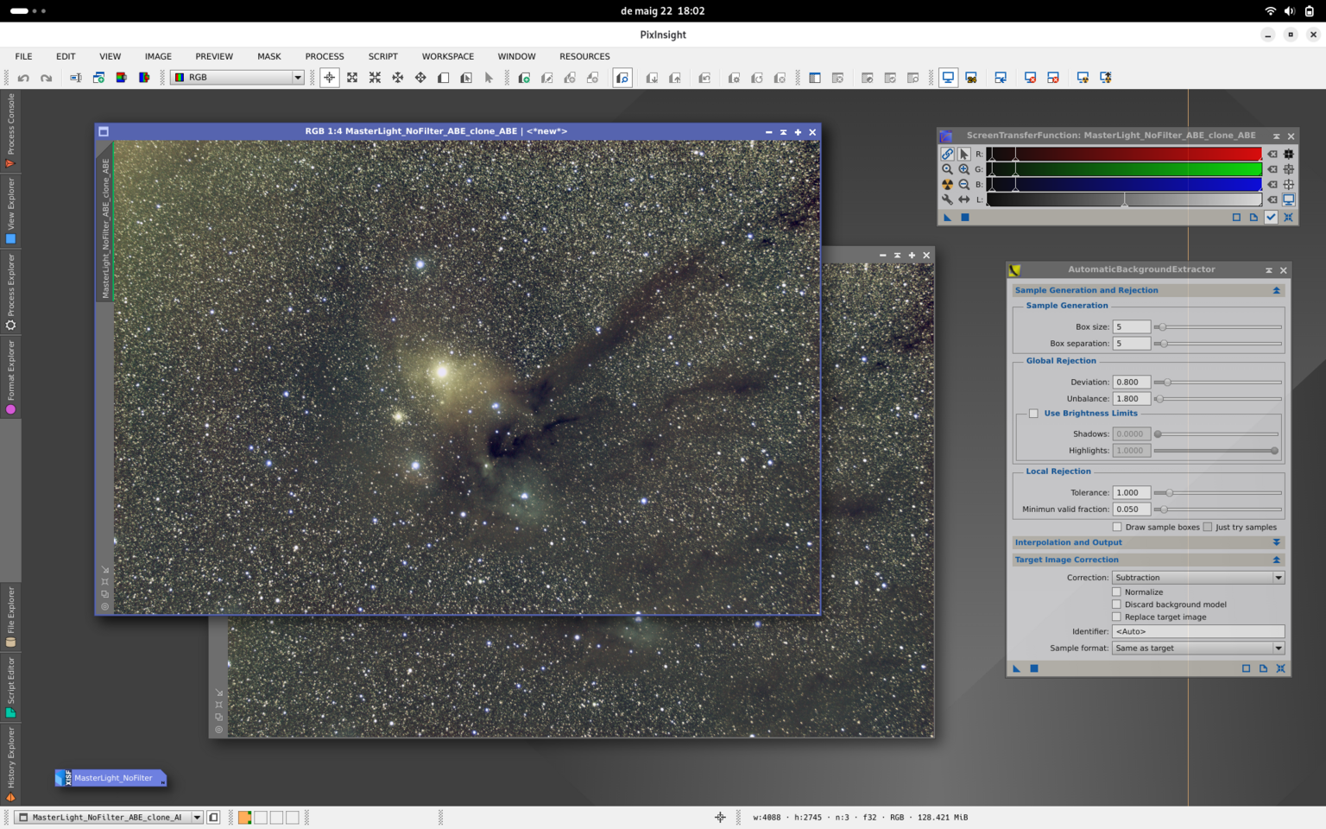The image size is (1326, 829).
Task: Open the PROCESS menu
Action: (x=325, y=56)
